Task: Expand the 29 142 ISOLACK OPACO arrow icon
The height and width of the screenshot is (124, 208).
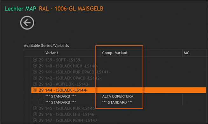Action: pyautogui.click(x=35, y=78)
